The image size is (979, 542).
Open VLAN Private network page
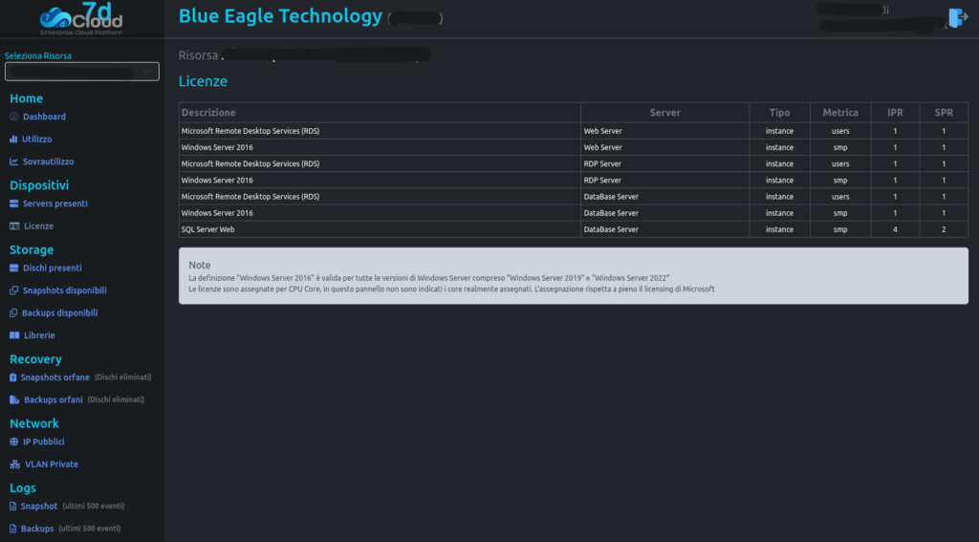click(51, 465)
